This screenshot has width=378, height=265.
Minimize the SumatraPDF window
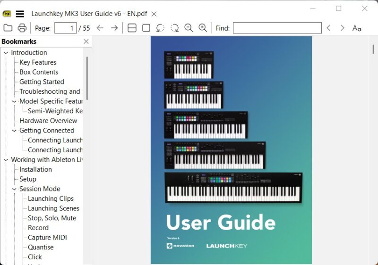pos(313,8)
